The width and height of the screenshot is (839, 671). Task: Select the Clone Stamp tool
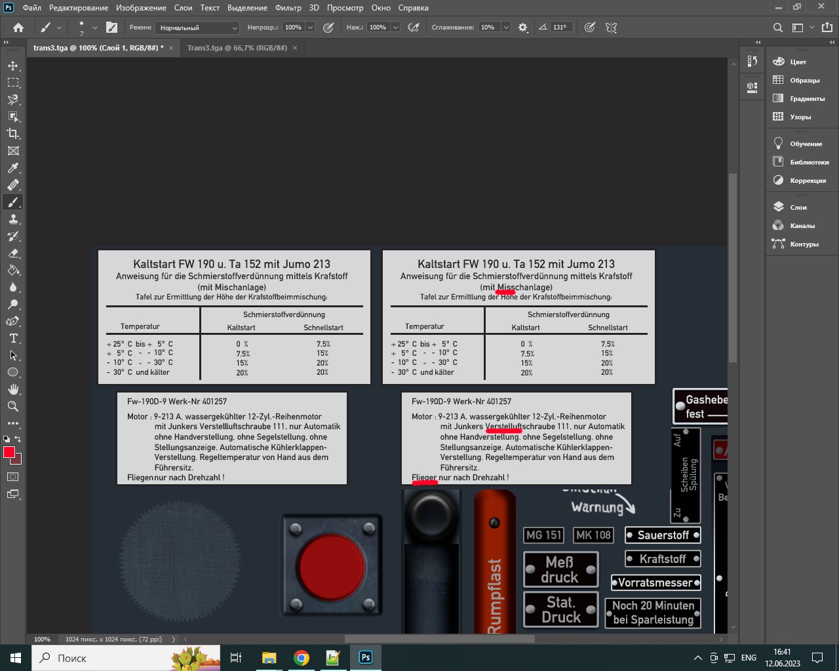(x=13, y=220)
